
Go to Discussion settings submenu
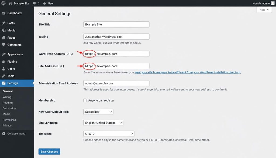[9, 108]
